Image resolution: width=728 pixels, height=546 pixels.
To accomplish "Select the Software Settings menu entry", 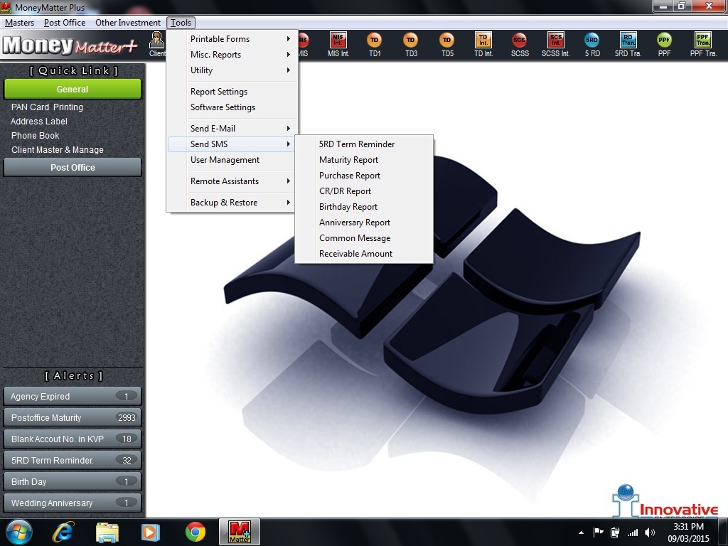I will [x=223, y=107].
